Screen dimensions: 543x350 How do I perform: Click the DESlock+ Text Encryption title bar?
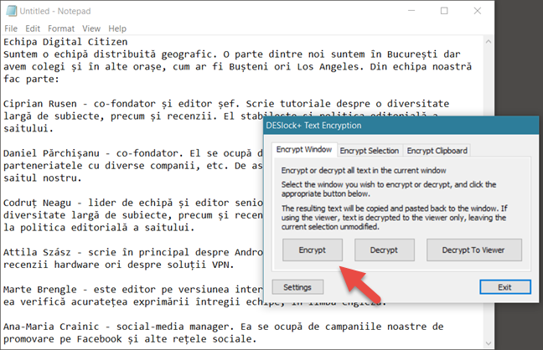[401, 126]
